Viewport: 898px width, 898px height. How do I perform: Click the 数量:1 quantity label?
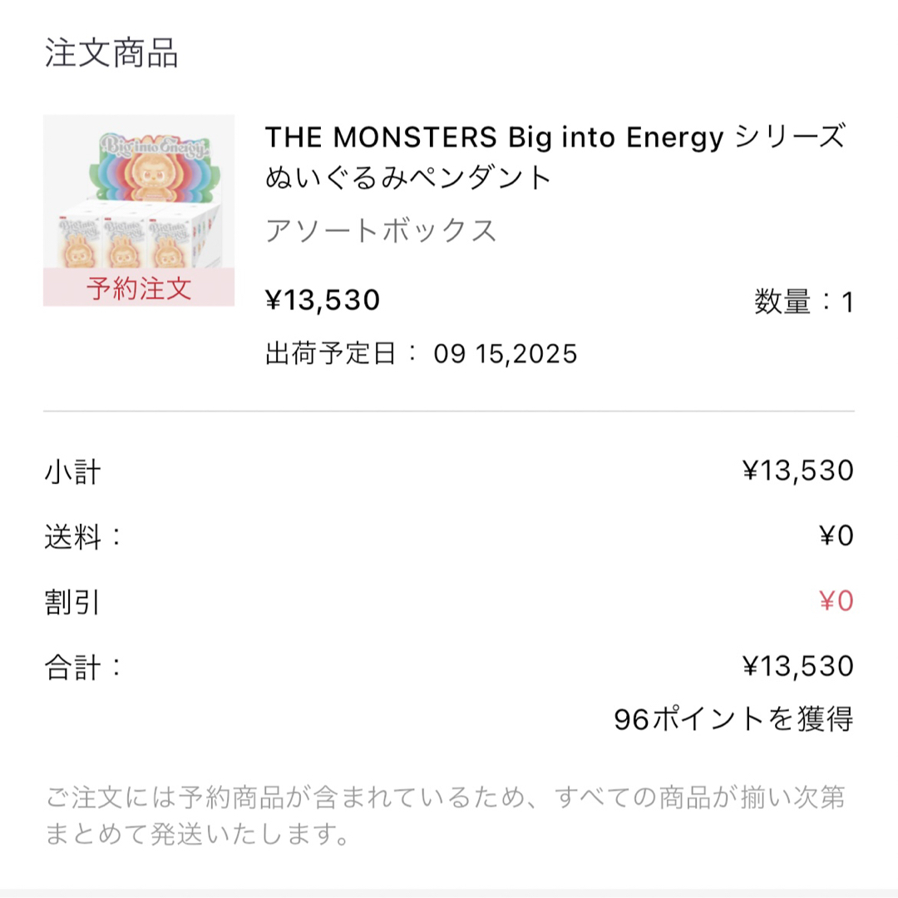pyautogui.click(x=804, y=302)
